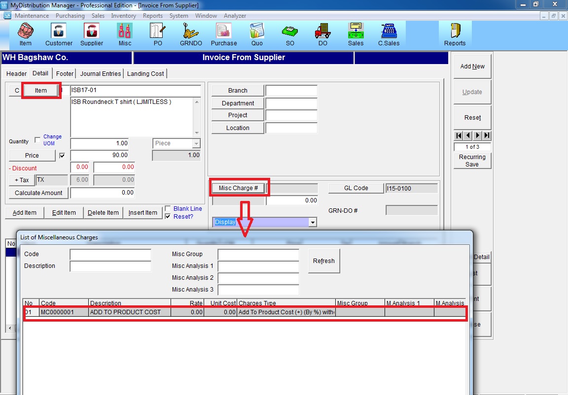Click the Misc Group input field
This screenshot has width=568, height=395.
point(258,254)
